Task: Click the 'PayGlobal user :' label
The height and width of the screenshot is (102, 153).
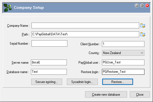Action: (x=89, y=63)
